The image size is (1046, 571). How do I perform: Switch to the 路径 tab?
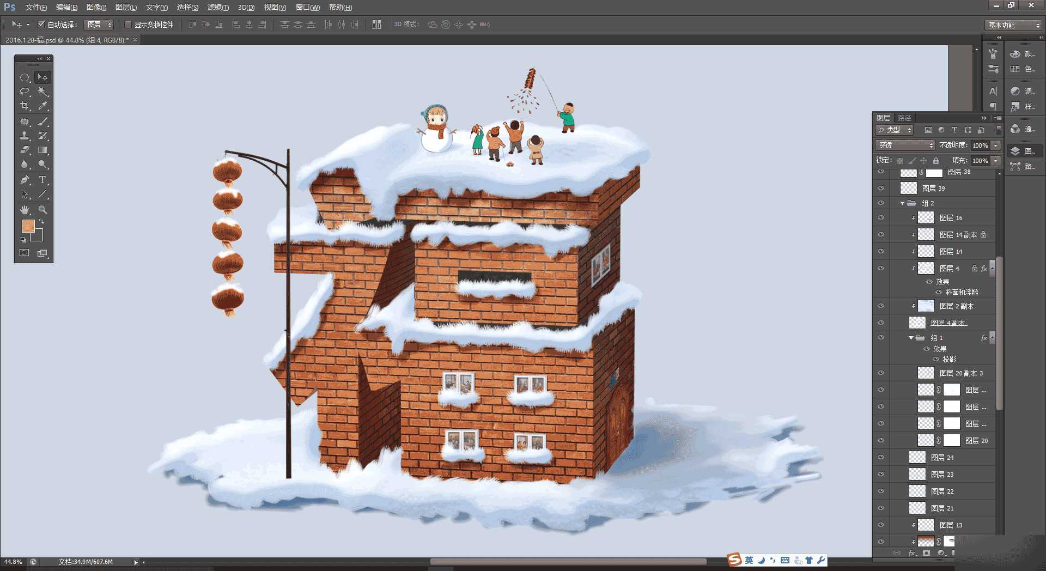pyautogui.click(x=904, y=118)
